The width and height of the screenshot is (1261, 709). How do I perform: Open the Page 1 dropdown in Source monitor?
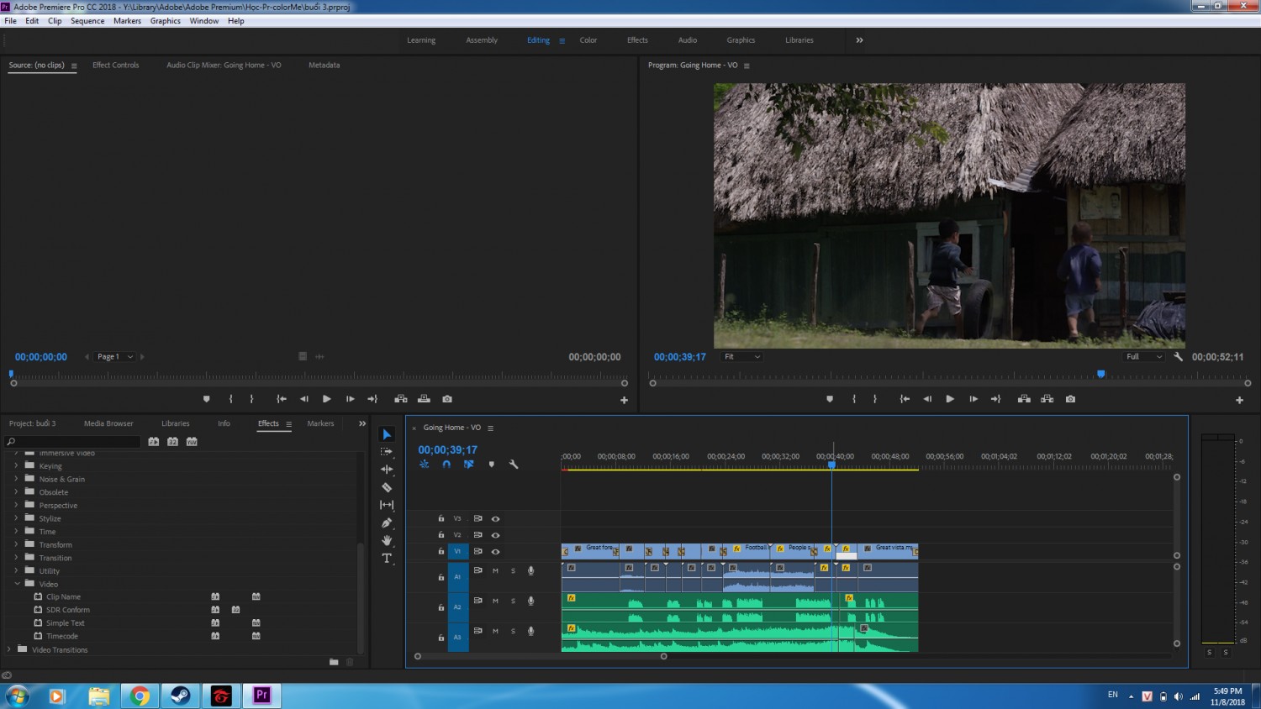pyautogui.click(x=115, y=357)
